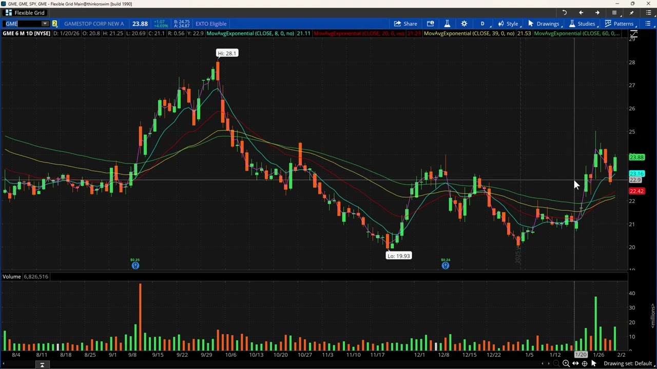Click the highlighted 1/20 date label
The width and height of the screenshot is (657, 369).
[x=581, y=355]
